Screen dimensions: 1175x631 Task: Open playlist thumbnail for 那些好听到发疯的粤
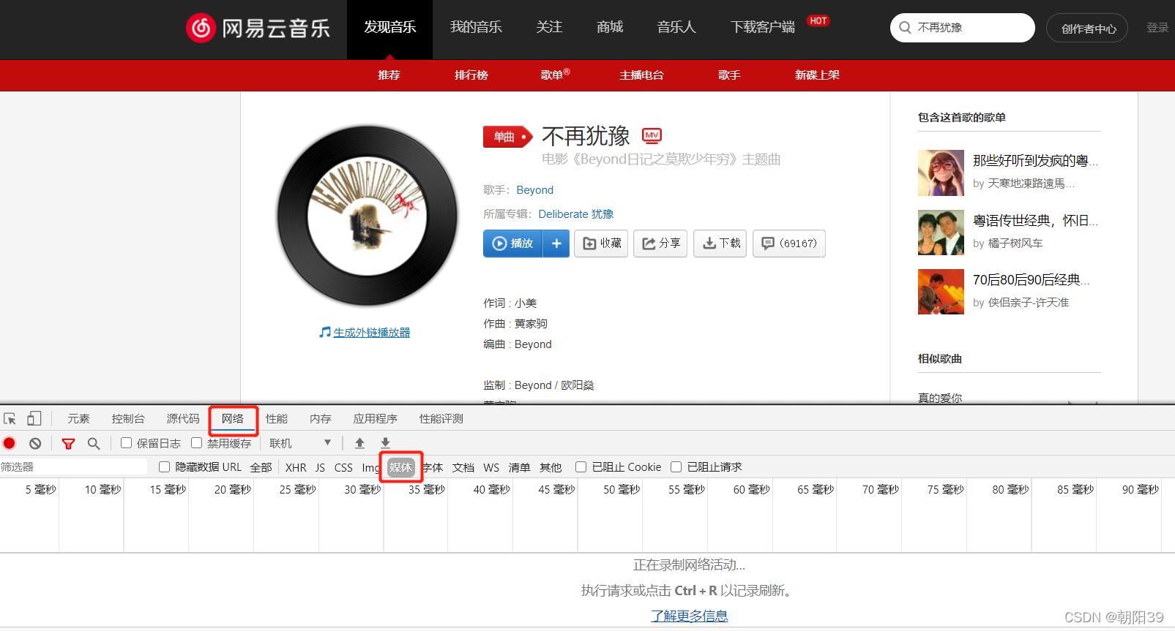[x=941, y=173]
